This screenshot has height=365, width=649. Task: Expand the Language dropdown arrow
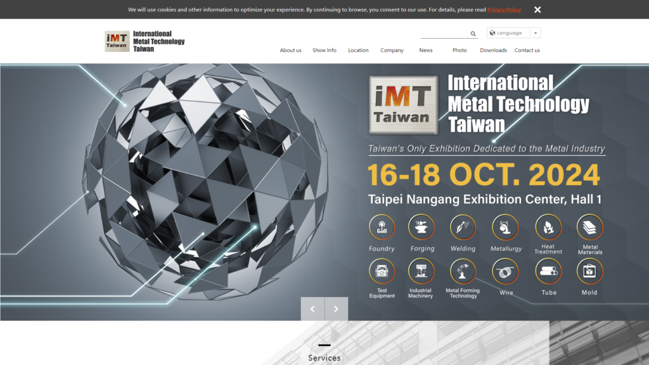point(535,33)
